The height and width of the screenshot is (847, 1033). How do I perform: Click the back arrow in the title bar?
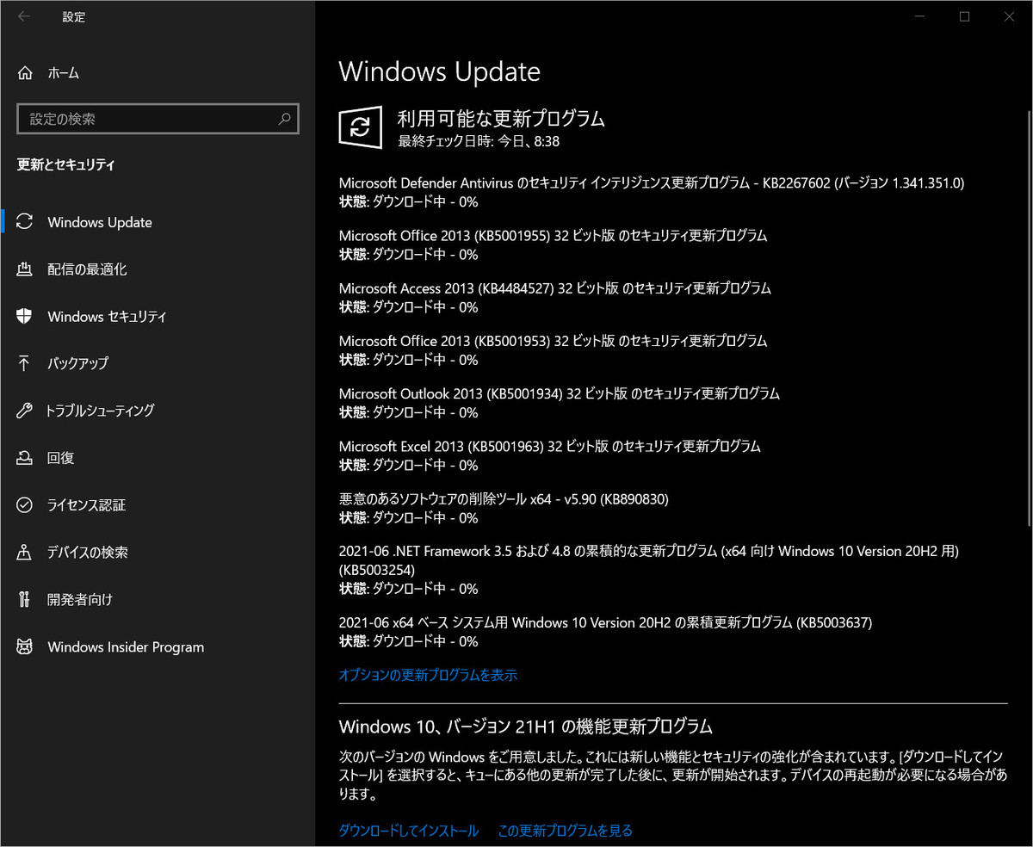point(23,16)
